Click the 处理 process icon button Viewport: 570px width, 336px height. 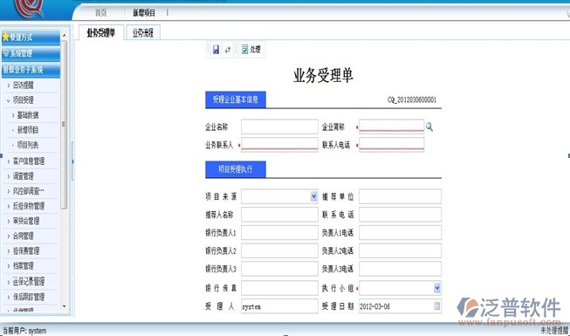(251, 50)
